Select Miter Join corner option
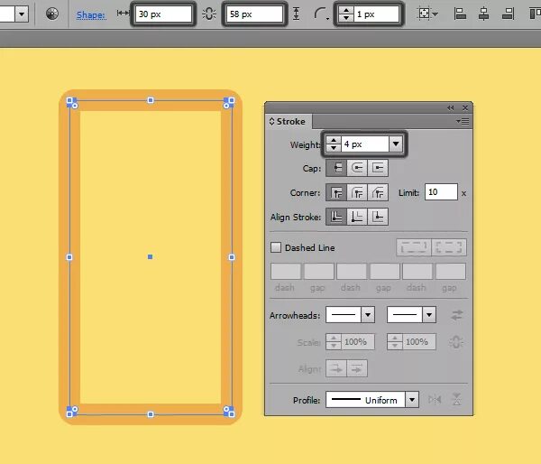The height and width of the screenshot is (464, 541). pyautogui.click(x=336, y=192)
